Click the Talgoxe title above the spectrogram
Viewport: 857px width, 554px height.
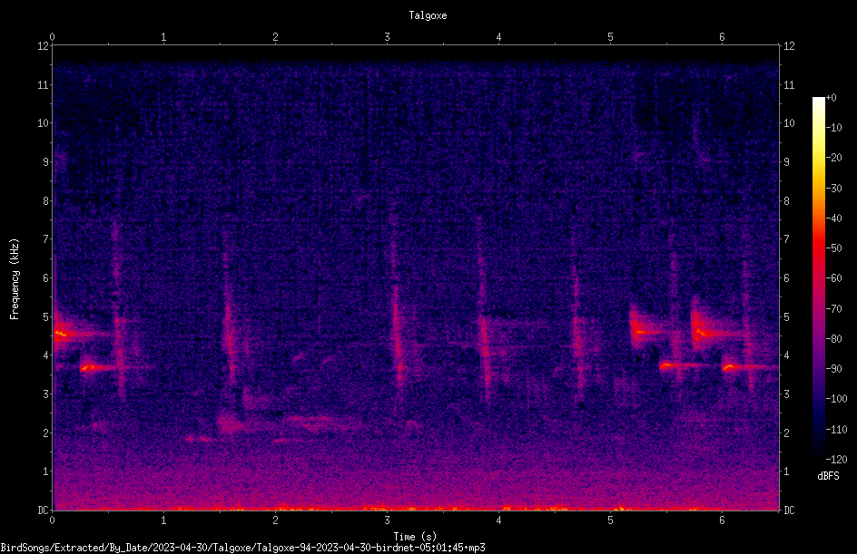[428, 15]
